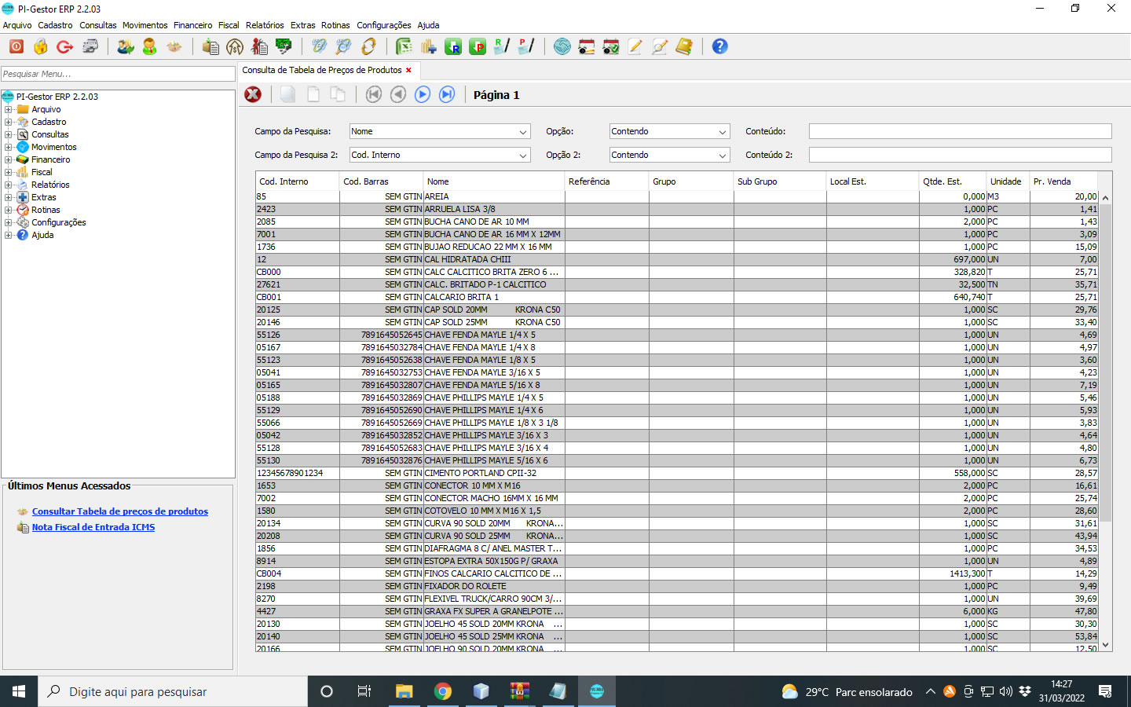Click the yellow book toolbar icon
Screen dimensions: 1131x707
tap(683, 46)
